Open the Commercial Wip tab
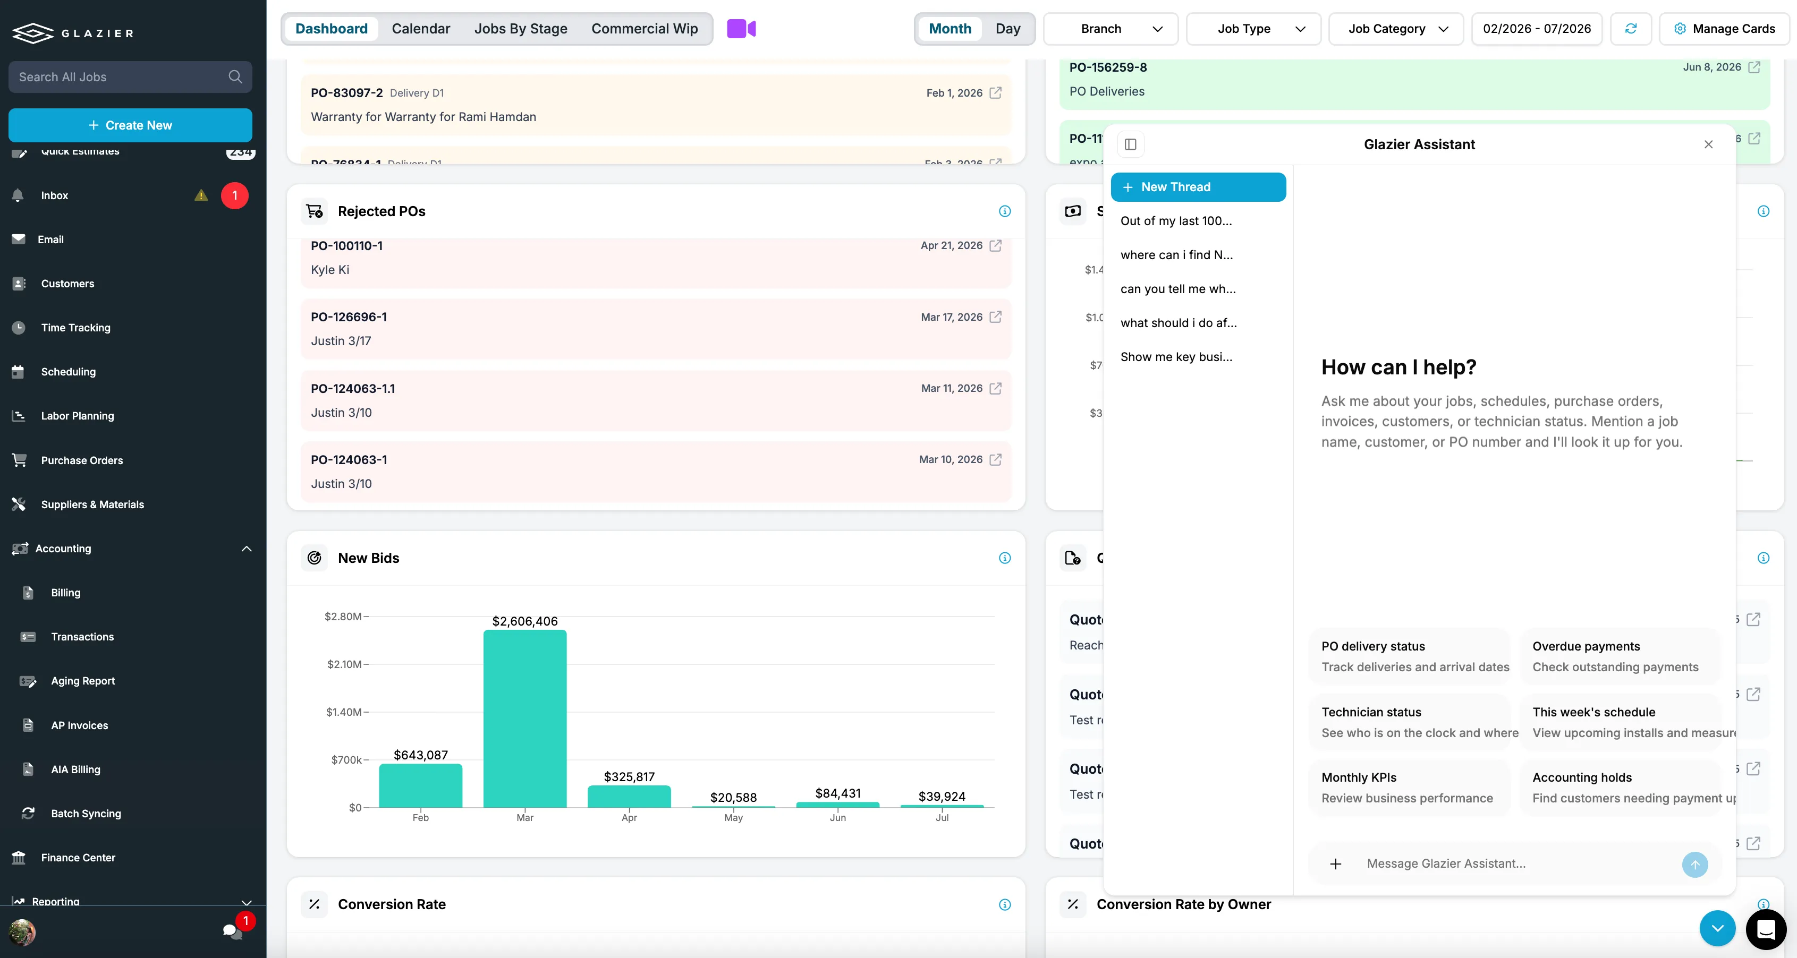1797x958 pixels. (645, 29)
